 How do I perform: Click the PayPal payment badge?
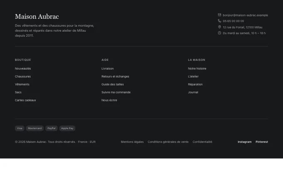(52, 128)
